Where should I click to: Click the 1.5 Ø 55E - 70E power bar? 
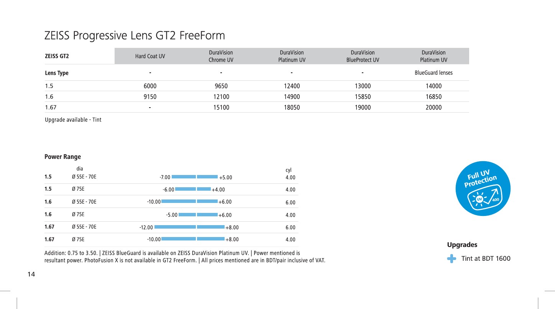point(195,177)
